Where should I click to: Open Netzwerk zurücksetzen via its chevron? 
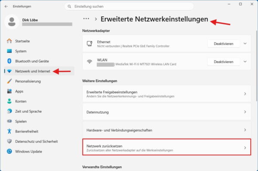(x=245, y=148)
